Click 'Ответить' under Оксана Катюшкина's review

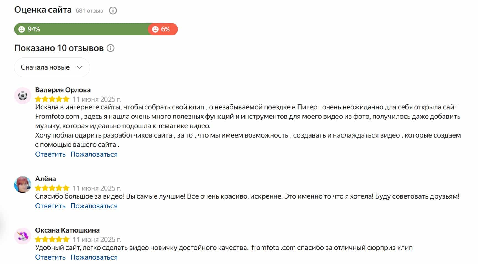coord(50,257)
